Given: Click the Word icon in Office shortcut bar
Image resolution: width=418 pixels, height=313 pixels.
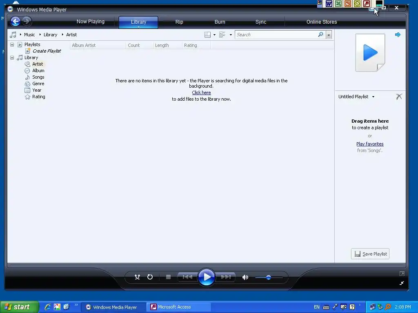Looking at the screenshot, I should (329, 4).
